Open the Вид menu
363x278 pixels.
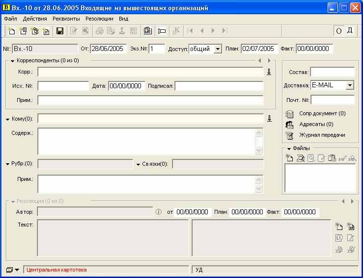[x=124, y=19]
